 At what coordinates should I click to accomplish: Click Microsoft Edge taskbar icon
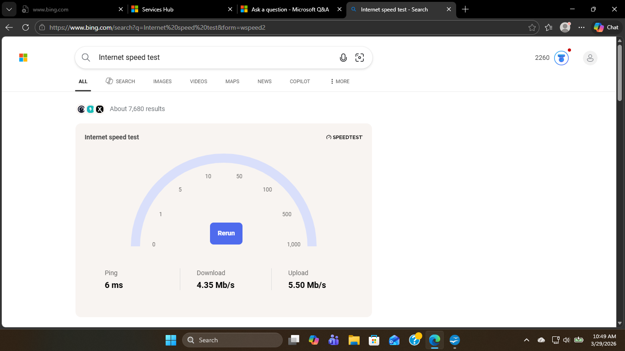point(434,340)
